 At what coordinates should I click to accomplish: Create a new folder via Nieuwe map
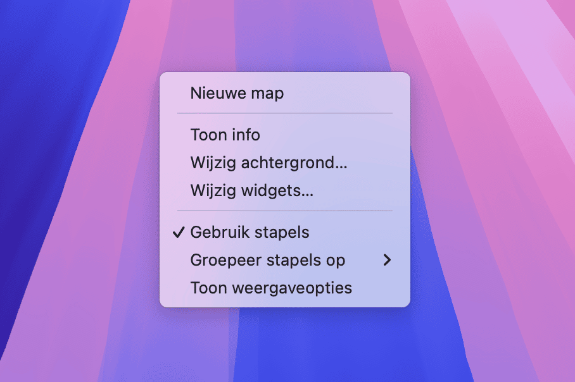pyautogui.click(x=237, y=94)
